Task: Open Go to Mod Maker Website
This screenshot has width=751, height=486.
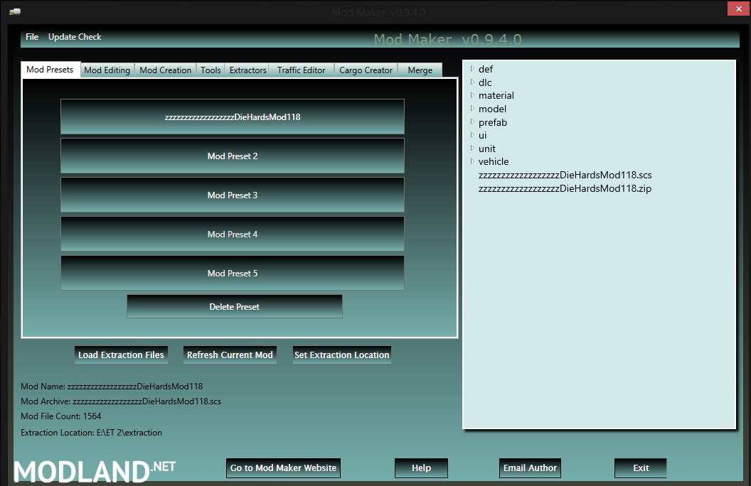Action: pos(283,468)
